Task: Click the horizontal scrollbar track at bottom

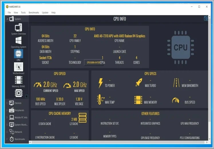Action: click(x=118, y=142)
